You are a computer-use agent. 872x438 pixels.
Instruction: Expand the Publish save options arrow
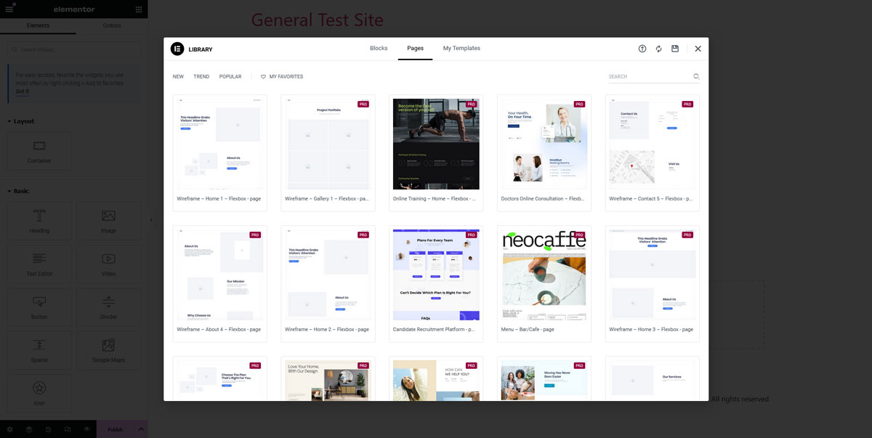tap(141, 429)
